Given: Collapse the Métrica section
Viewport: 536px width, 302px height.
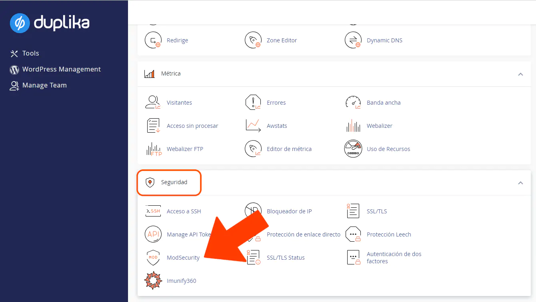Looking at the screenshot, I should (x=520, y=74).
